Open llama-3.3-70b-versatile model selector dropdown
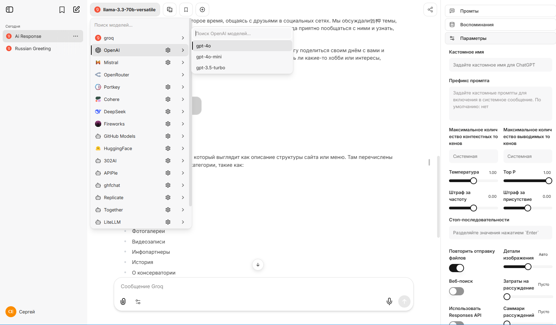The height and width of the screenshot is (325, 556). (x=125, y=10)
